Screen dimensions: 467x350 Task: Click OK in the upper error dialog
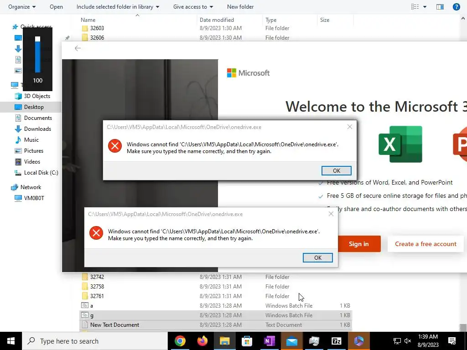336,170
